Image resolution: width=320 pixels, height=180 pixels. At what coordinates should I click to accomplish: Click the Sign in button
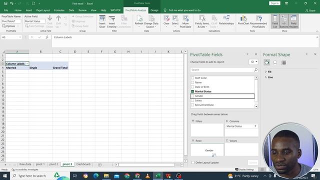(274, 3)
